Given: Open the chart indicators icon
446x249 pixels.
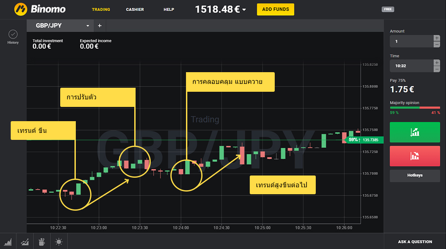Looking at the screenshot, I should point(25,242).
